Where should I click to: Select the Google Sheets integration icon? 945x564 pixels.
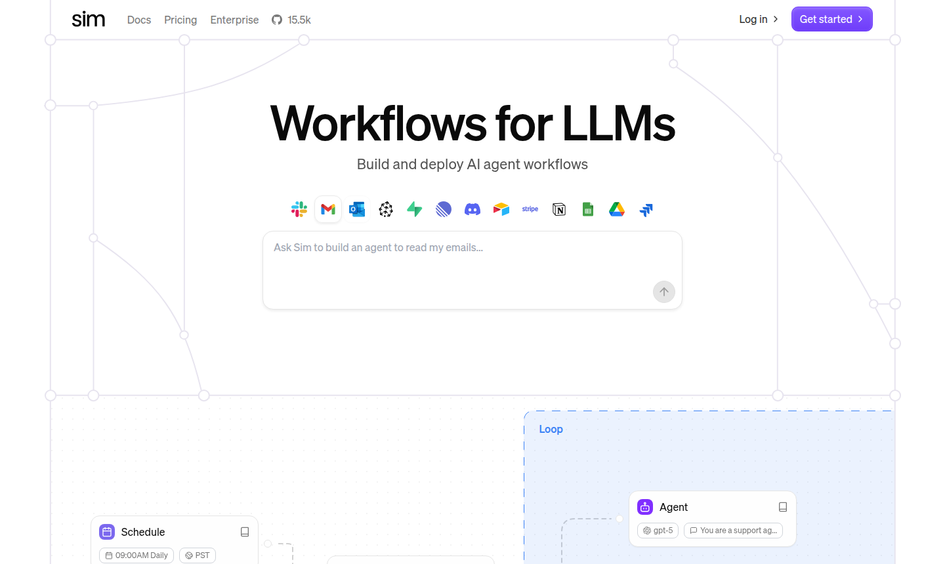tap(588, 209)
